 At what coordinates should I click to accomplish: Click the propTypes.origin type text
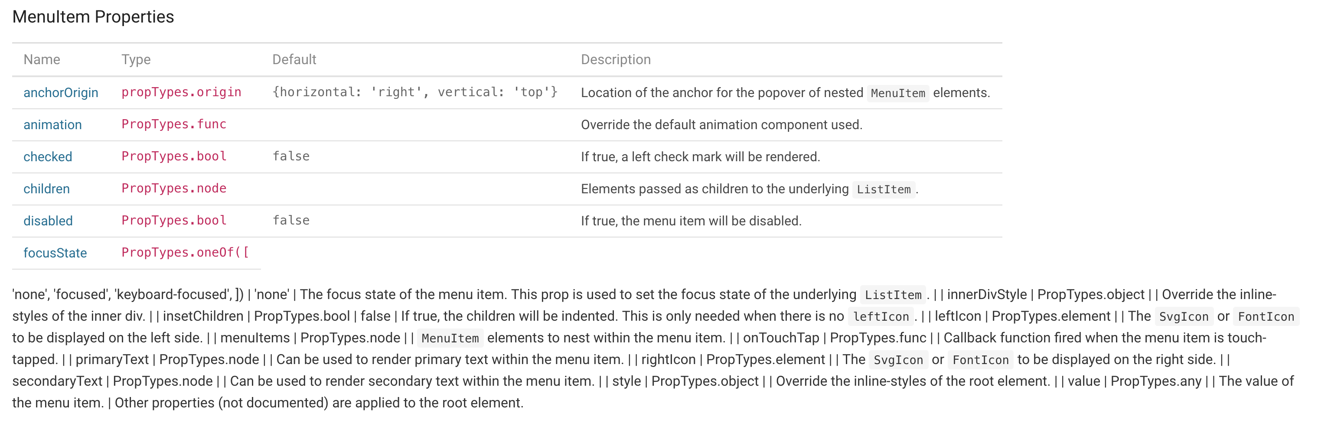181,92
